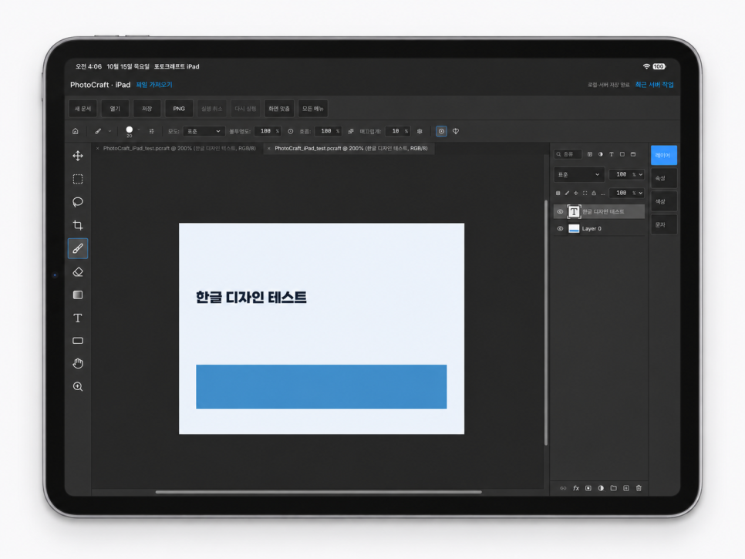
Task: Select the Move tool
Action: pos(78,156)
